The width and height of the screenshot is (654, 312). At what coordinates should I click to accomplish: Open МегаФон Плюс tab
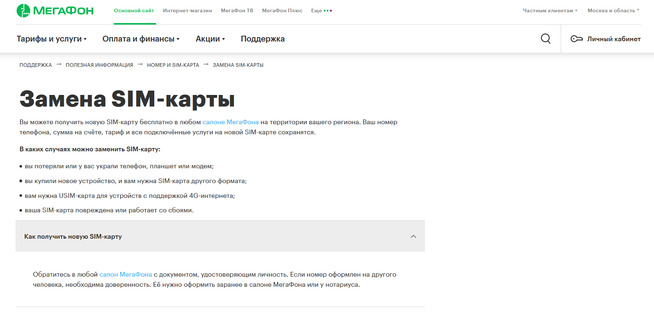pyautogui.click(x=282, y=10)
